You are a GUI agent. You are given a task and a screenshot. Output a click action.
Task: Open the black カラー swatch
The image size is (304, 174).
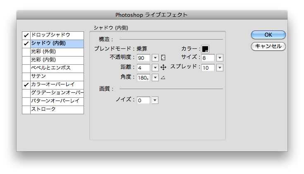pos(205,49)
